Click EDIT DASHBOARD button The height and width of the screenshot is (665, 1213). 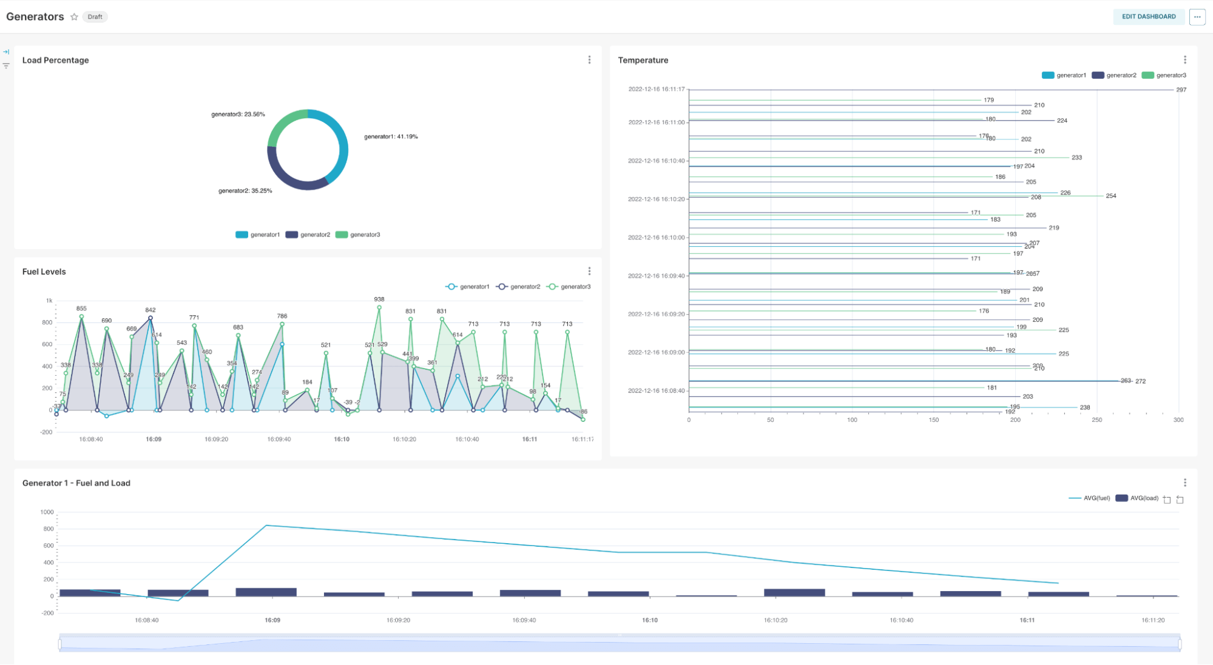point(1148,17)
